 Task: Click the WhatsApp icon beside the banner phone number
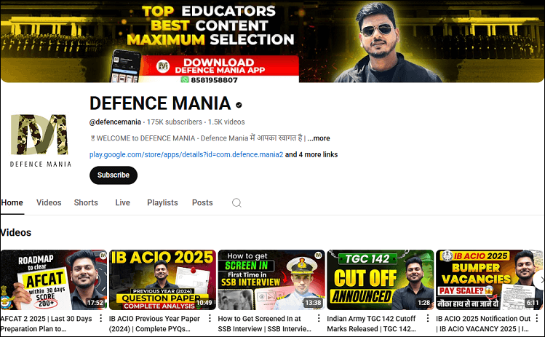(185, 80)
